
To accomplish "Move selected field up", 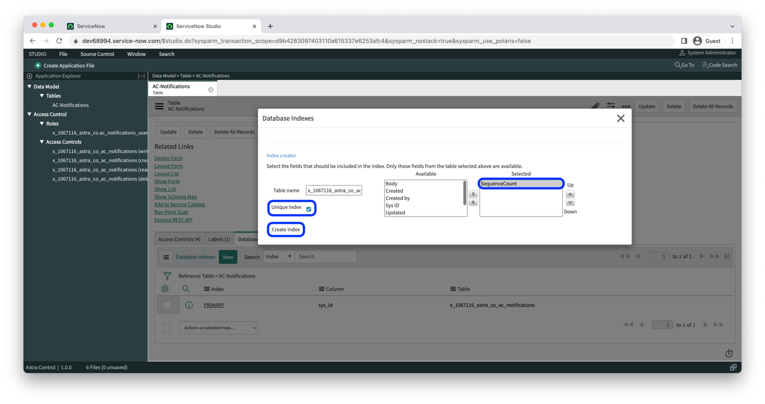I will click(570, 194).
